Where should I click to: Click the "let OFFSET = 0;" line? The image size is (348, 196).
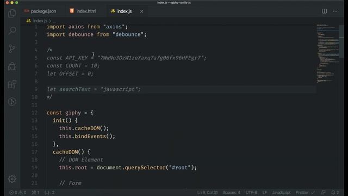coord(70,73)
